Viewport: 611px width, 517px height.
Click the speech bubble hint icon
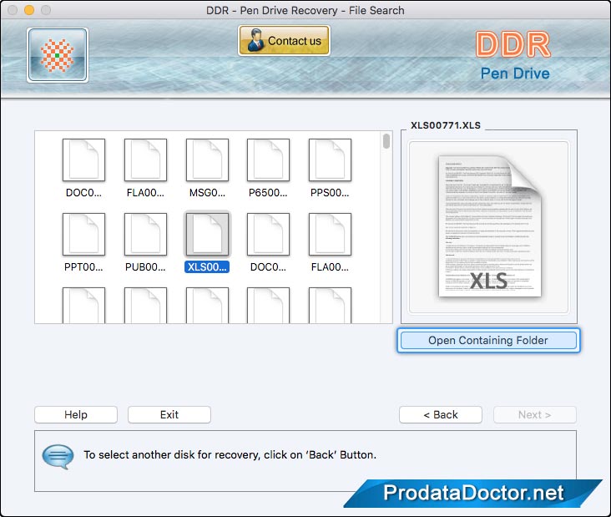58,456
